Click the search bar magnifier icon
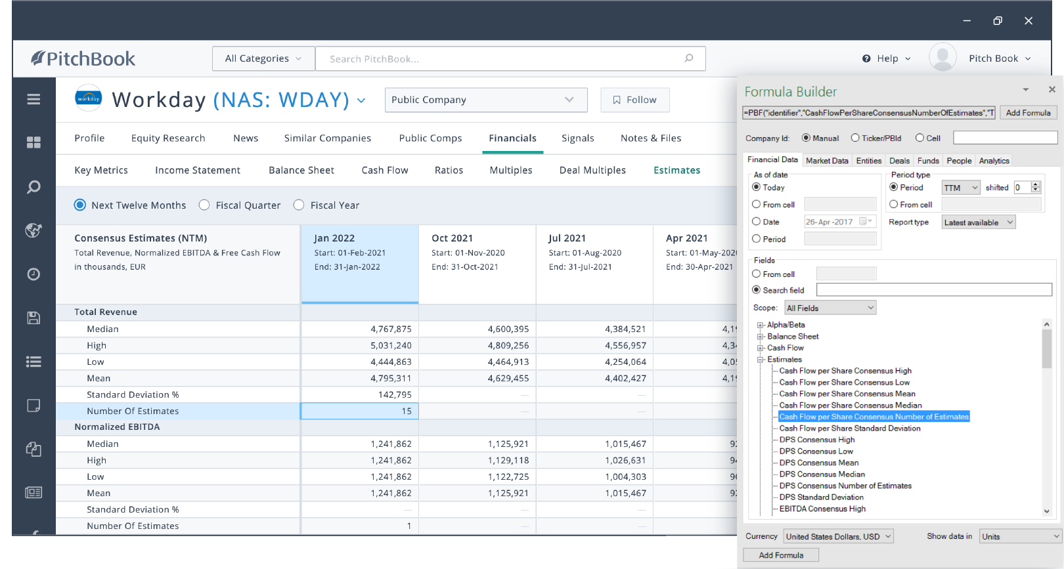Image resolution: width=1064 pixels, height=569 pixels. pos(688,58)
